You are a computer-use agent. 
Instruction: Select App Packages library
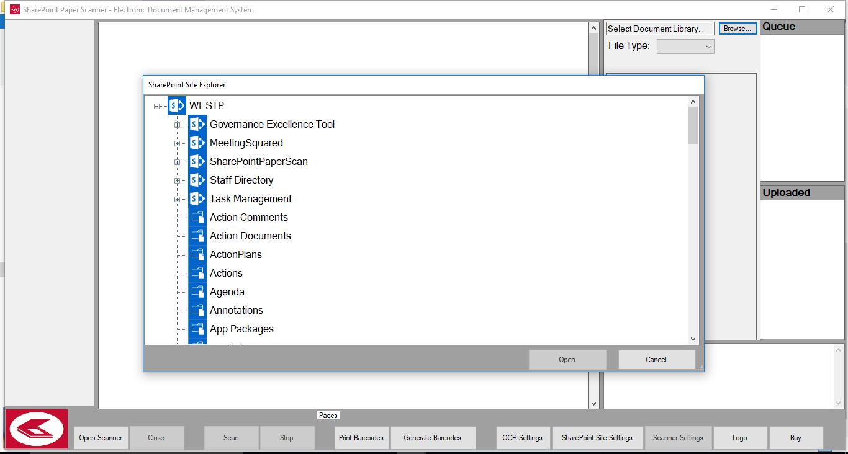click(241, 329)
